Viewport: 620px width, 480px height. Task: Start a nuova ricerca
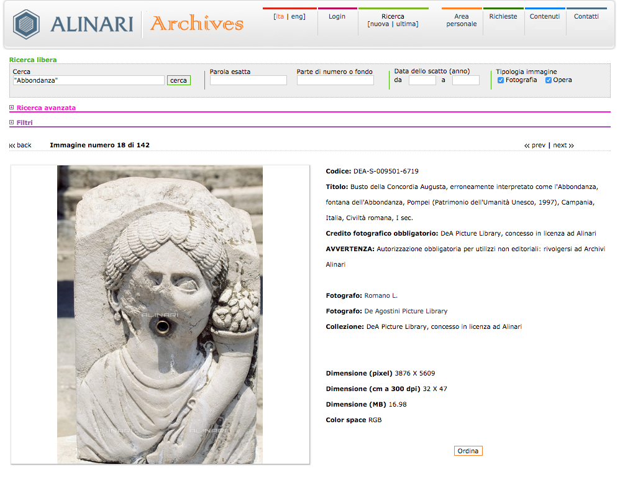[380, 24]
